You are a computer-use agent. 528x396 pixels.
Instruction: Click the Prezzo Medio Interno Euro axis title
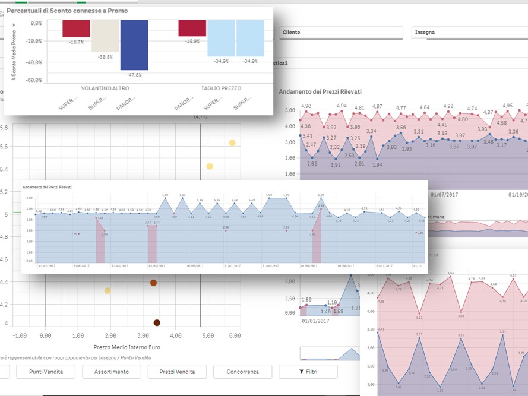pos(127,347)
